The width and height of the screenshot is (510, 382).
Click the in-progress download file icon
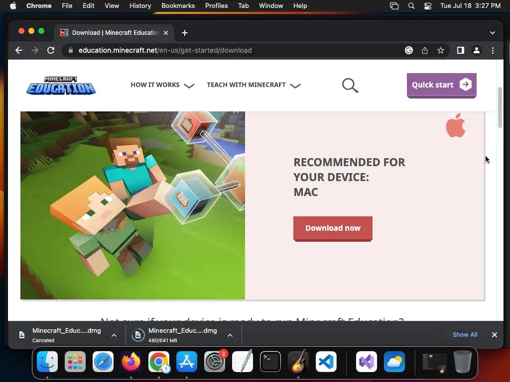[138, 335]
